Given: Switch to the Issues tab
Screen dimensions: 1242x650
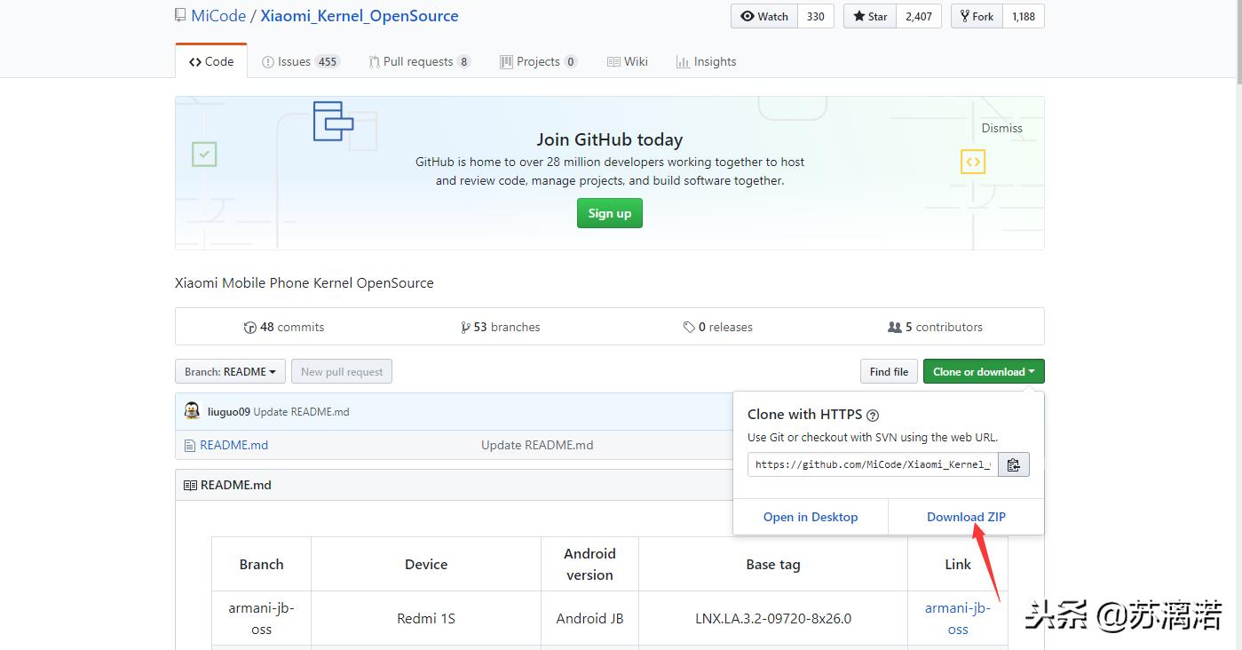Looking at the screenshot, I should (x=300, y=61).
